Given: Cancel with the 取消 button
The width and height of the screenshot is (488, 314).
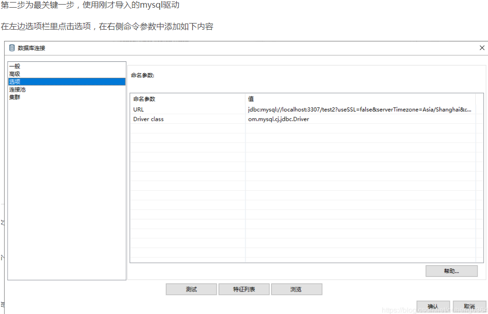Looking at the screenshot, I should [469, 307].
